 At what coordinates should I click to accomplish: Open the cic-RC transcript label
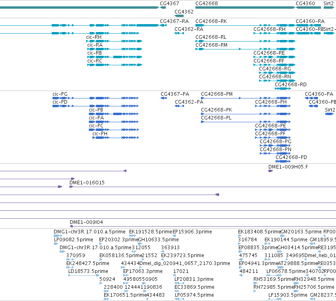pyautogui.click(x=95, y=61)
